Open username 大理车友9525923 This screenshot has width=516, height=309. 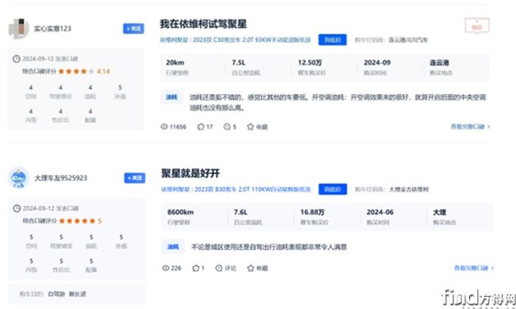[61, 178]
